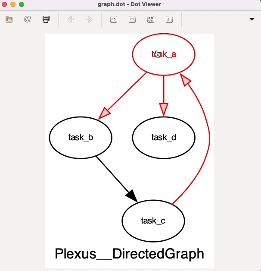Click the green fullscreen window button
This screenshot has height=271, width=261.
22,4
